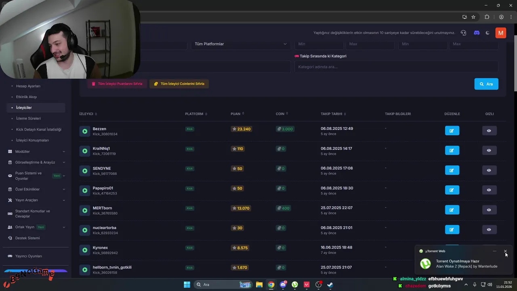The image size is (517, 291).
Task: Open Hesap Ayarları in sidebar
Action: 28,86
